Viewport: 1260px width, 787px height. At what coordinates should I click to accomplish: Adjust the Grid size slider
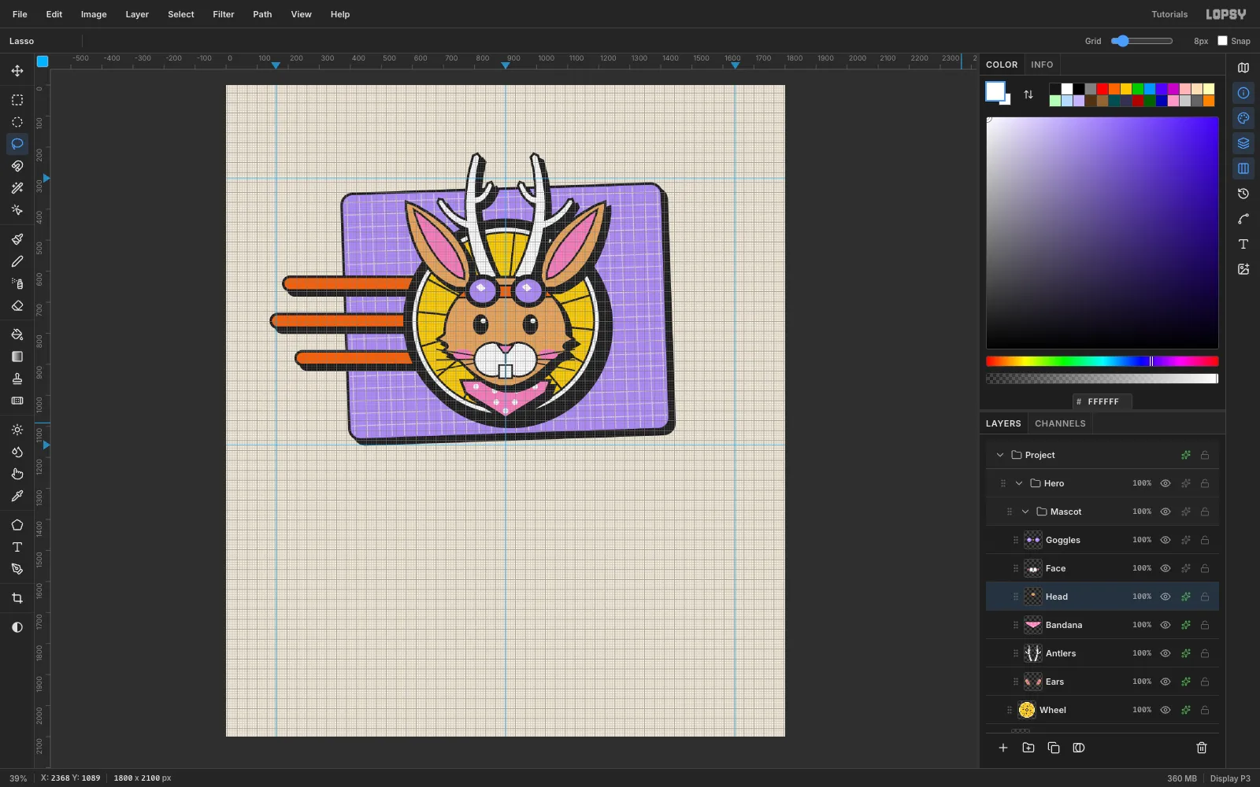(x=1141, y=41)
